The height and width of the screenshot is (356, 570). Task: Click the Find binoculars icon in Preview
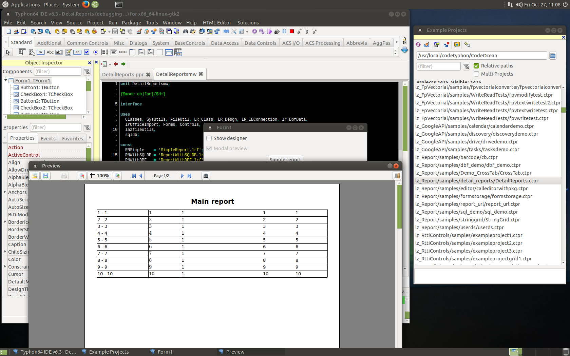tap(206, 176)
